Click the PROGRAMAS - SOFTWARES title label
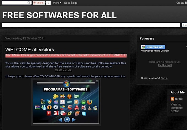Screen dimensions: 187x130 coord(66,89)
